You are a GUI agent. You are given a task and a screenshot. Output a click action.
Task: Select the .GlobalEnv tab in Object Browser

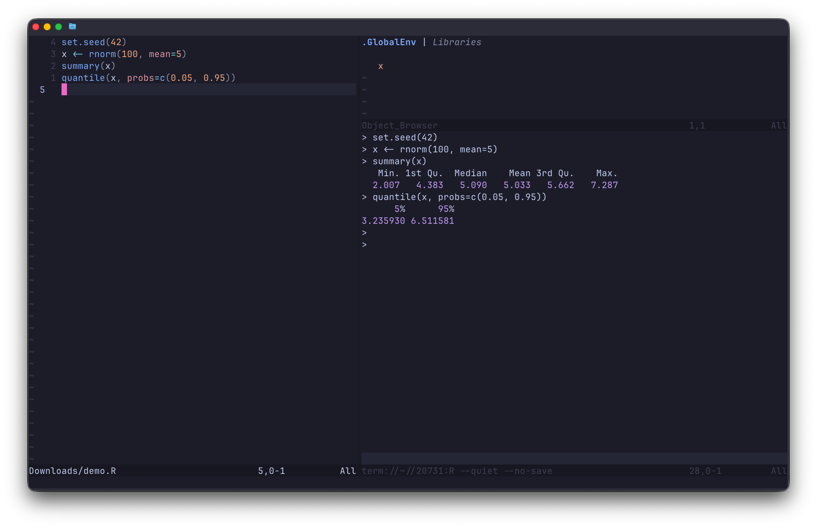[389, 42]
